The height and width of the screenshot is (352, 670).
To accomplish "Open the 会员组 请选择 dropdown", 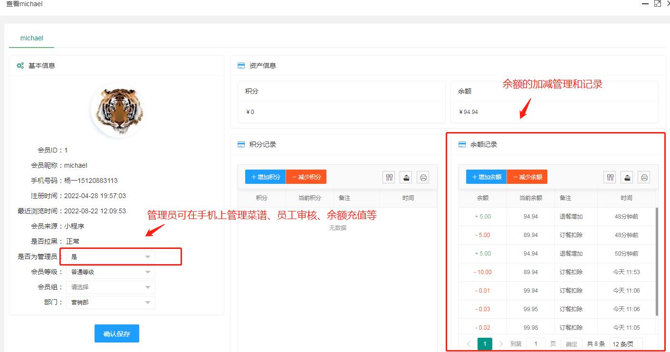I will tap(110, 287).
